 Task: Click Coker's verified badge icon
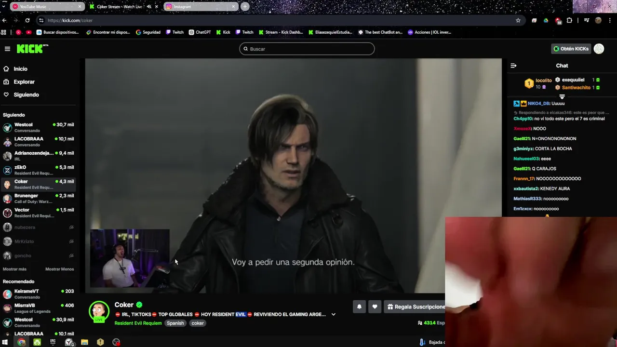(139, 305)
